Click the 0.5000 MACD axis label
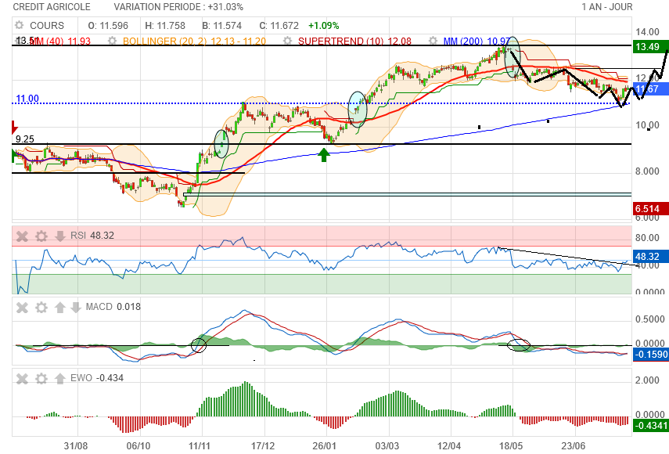This screenshot has height=454, width=669. (649, 319)
